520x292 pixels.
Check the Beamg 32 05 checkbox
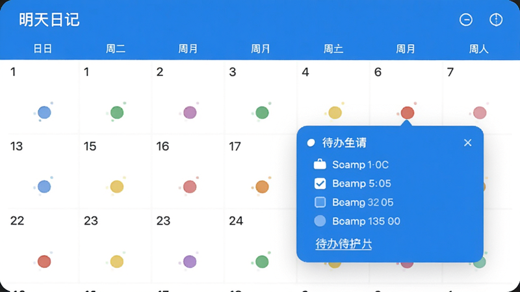(320, 202)
